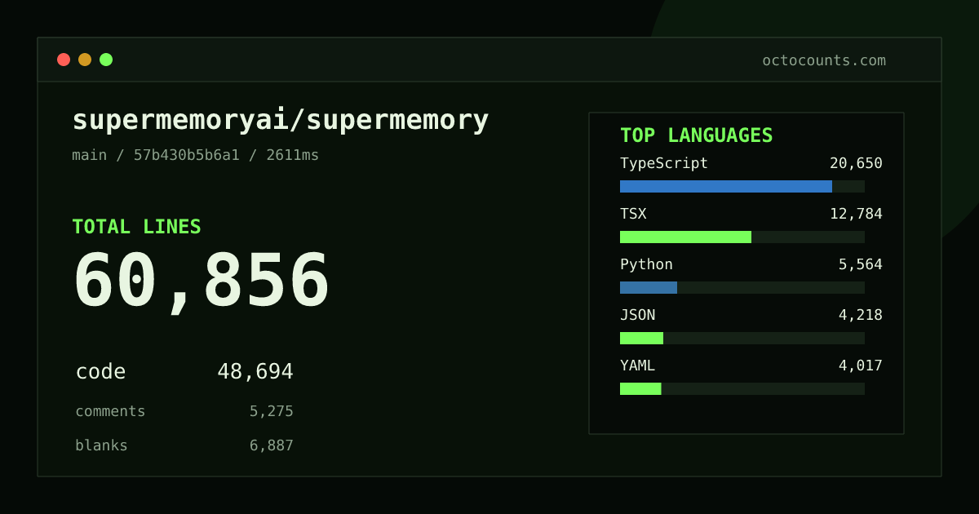Click the main / 57b430b5b6a1 / 2611ms line

(x=196, y=155)
